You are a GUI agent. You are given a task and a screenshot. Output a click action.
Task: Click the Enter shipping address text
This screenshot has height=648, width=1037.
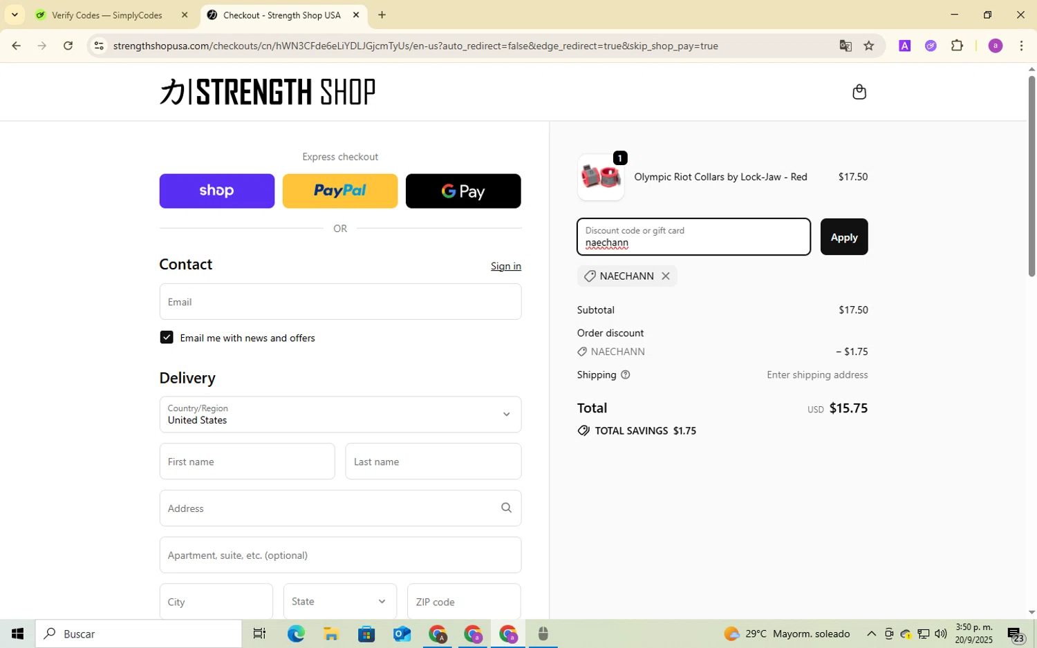pos(817,374)
